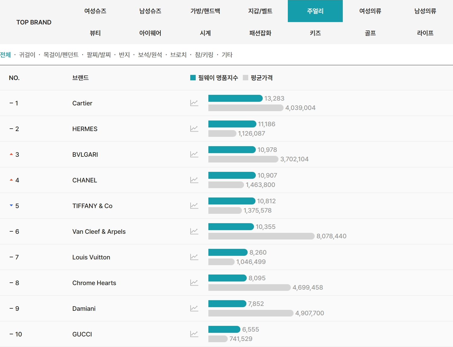This screenshot has height=347, width=453.
Task: Click the teal 필웨이 명품지수 legend square
Action: [193, 78]
